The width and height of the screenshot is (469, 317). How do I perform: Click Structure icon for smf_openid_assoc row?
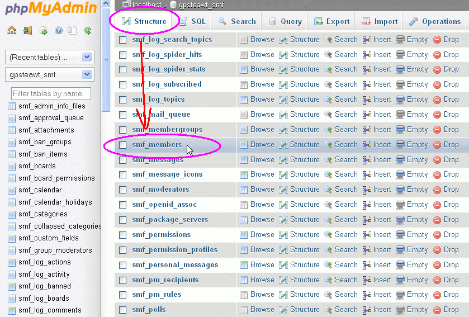tap(283, 205)
